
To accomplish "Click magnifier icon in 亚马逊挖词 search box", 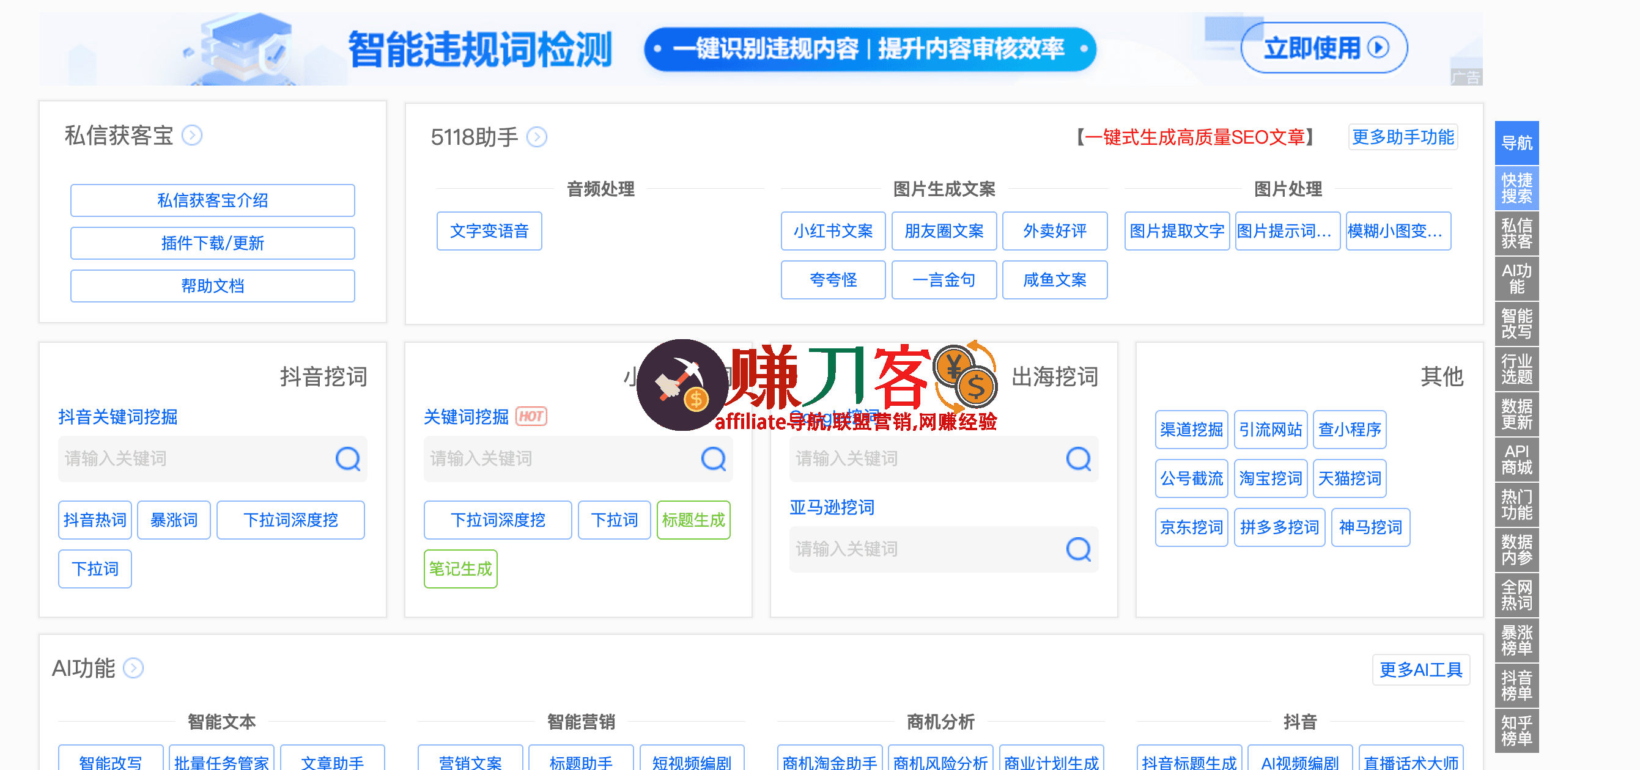I will click(x=1079, y=549).
